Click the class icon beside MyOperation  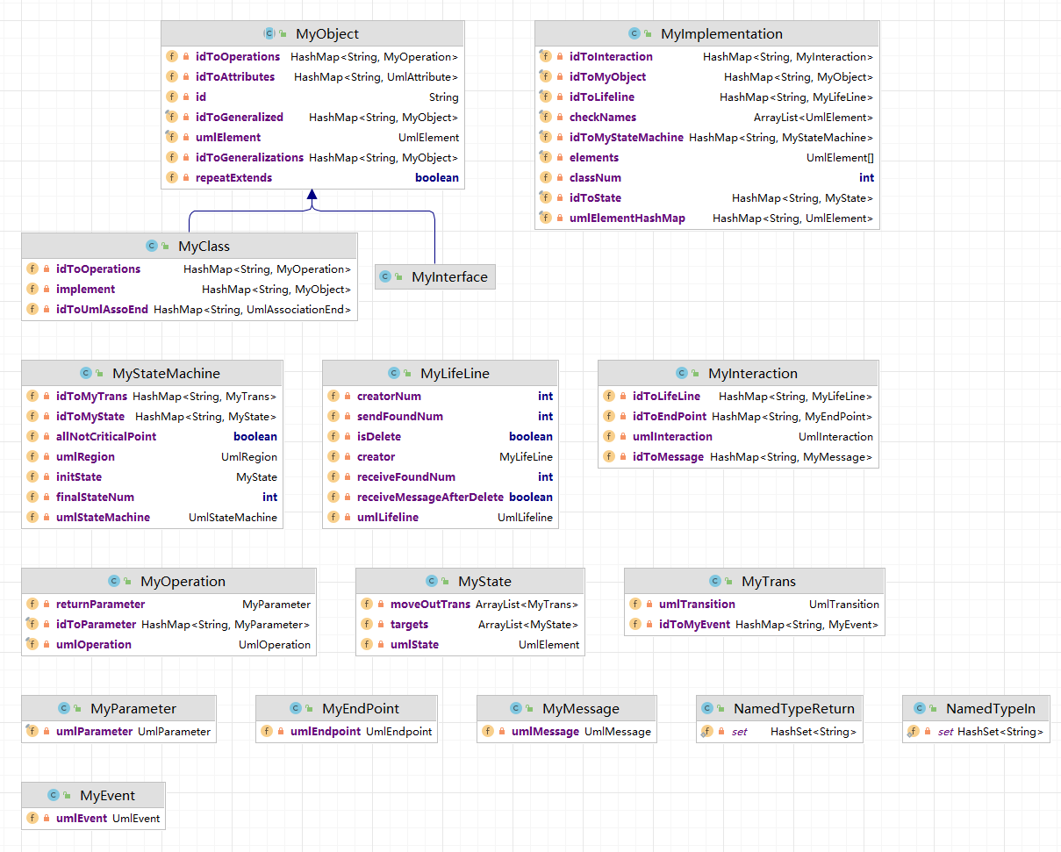pyautogui.click(x=114, y=582)
